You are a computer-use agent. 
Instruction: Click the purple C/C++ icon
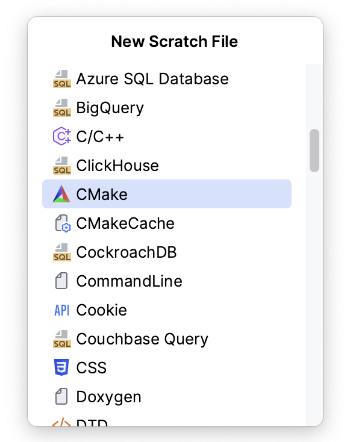pyautogui.click(x=62, y=137)
